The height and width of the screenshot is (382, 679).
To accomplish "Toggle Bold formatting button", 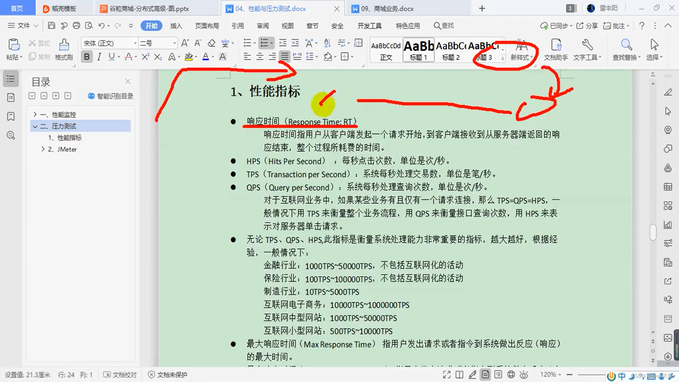I will (87, 57).
